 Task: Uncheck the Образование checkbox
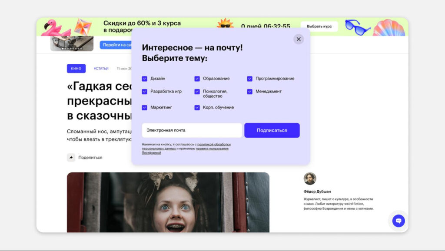point(197,79)
